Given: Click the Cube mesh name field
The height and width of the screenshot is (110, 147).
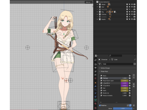Looking at the screenshot, I should click(118, 64).
